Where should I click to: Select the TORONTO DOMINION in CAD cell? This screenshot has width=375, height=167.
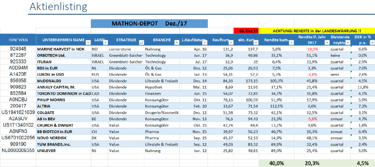coord(63,93)
